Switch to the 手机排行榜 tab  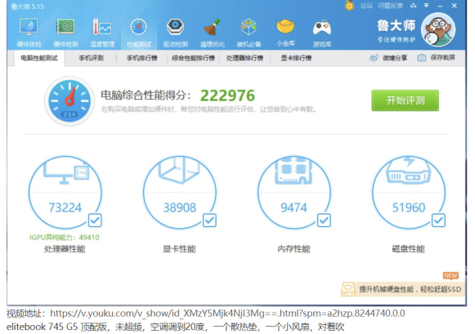click(141, 58)
